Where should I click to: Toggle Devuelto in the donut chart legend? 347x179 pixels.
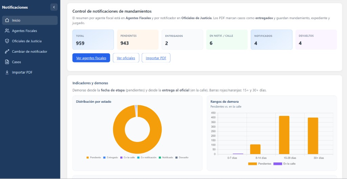[182, 157]
